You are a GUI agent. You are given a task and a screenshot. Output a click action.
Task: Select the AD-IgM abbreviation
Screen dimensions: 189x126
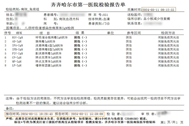17,42
